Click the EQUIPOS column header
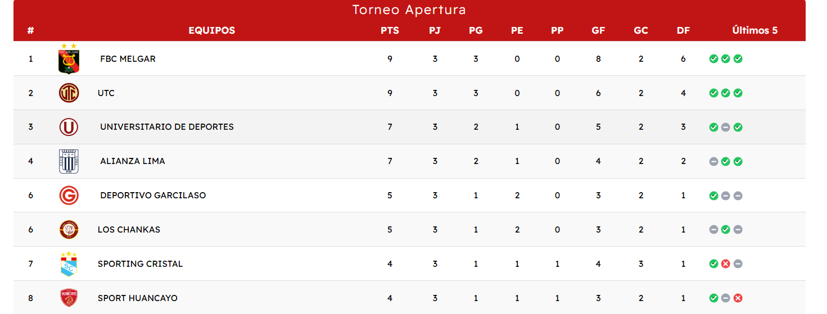827x314 pixels. click(x=211, y=30)
